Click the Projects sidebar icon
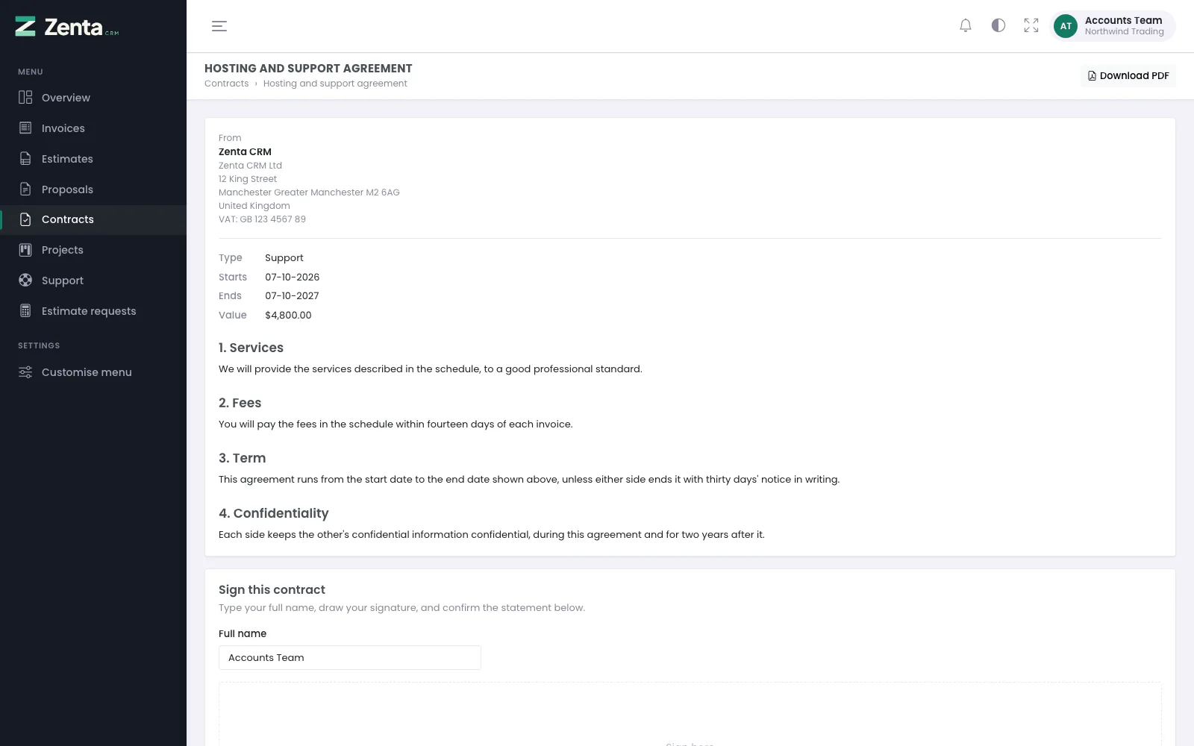 point(25,250)
